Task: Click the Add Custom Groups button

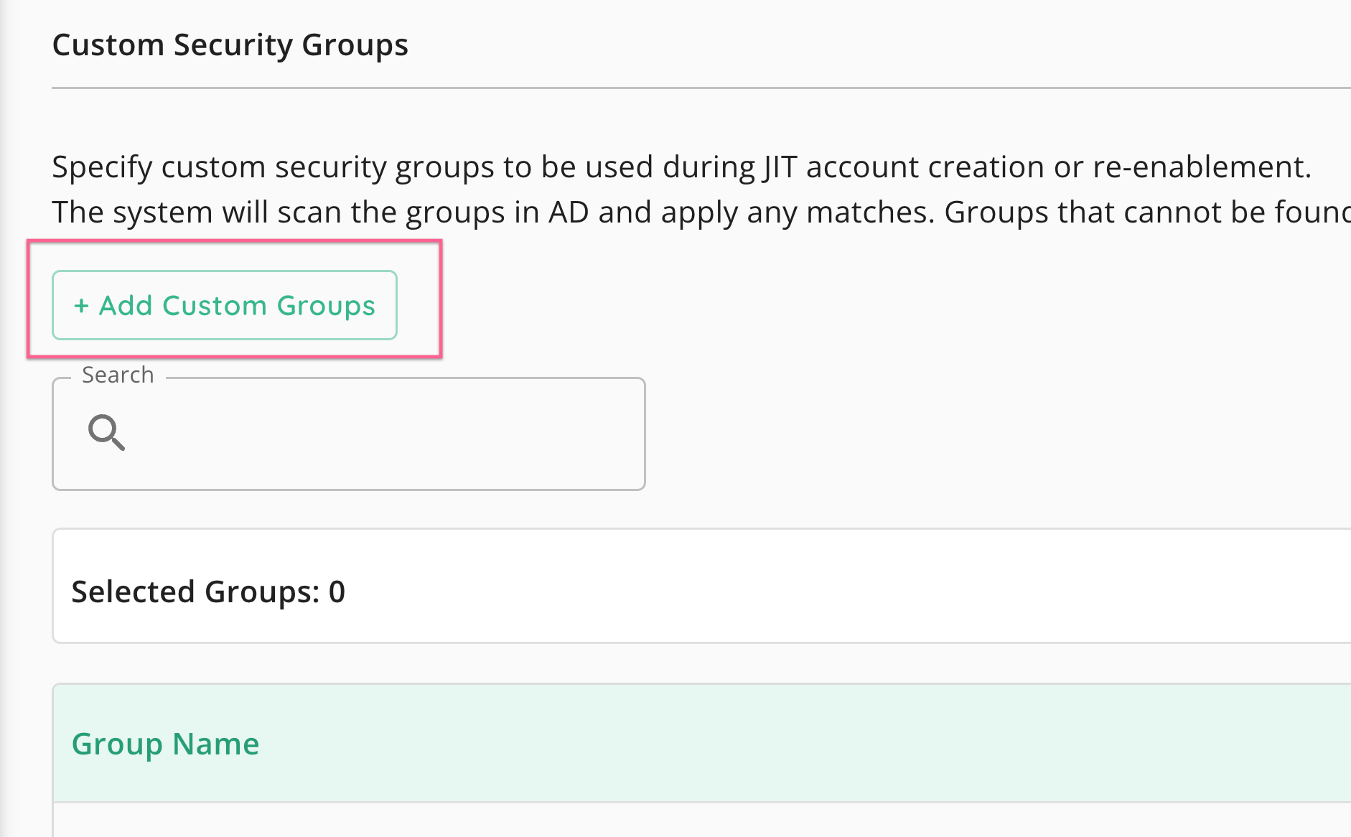Action: [x=224, y=305]
